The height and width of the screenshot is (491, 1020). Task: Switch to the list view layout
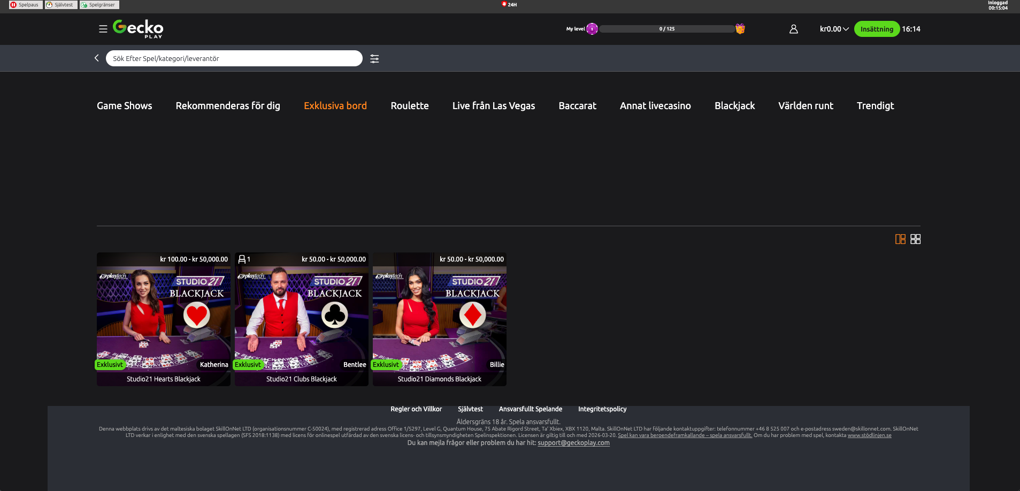click(899, 240)
